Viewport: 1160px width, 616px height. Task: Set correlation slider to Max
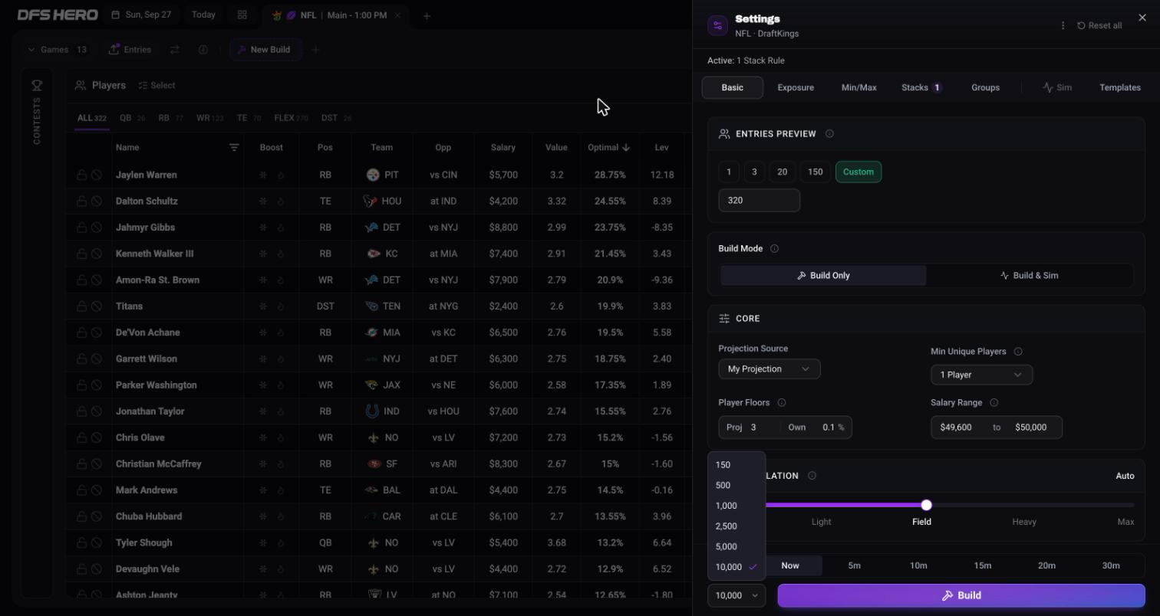(x=1125, y=522)
